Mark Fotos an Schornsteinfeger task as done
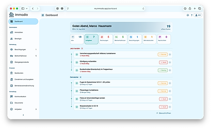 tap(77, 99)
